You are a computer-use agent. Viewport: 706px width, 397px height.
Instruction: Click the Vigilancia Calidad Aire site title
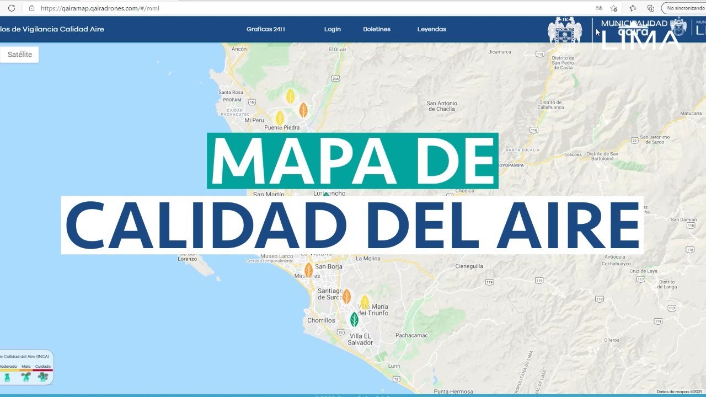coord(52,29)
